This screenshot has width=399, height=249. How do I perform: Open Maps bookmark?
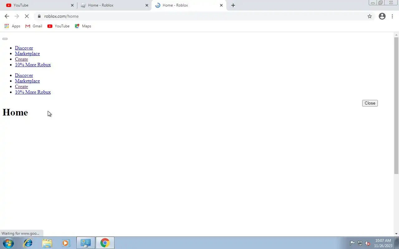pyautogui.click(x=83, y=26)
